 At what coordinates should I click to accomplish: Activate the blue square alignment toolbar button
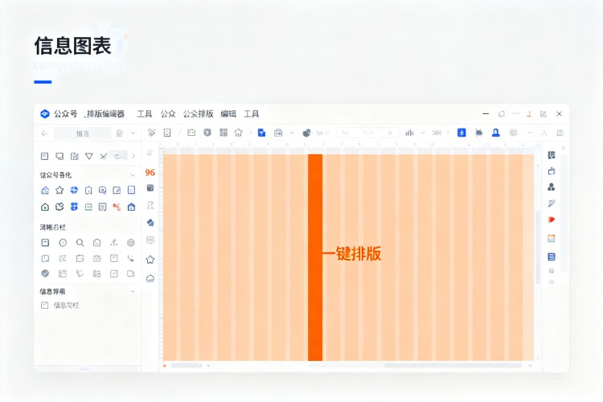point(461,133)
